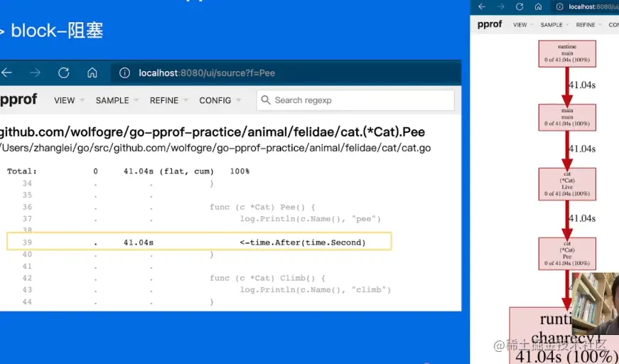Click 41.04s edge label below runtime main

click(x=582, y=85)
